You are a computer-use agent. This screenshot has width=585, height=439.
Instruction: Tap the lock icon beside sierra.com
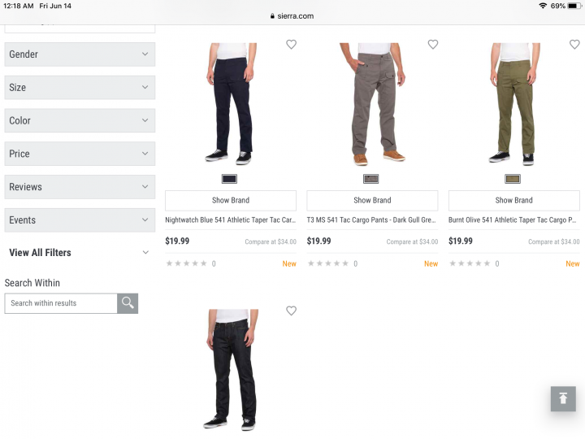pos(272,16)
